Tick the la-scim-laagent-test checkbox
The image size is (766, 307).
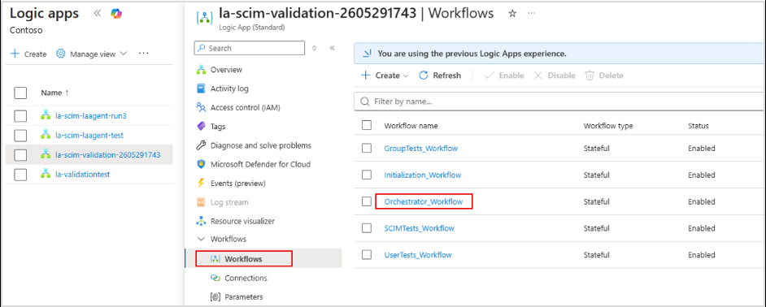pos(20,135)
